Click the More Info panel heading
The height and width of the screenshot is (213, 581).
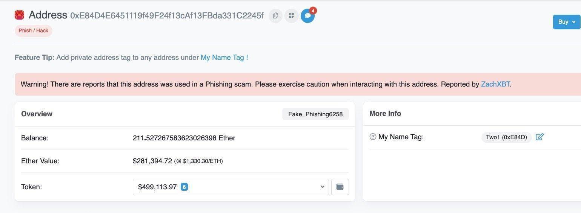click(x=385, y=114)
